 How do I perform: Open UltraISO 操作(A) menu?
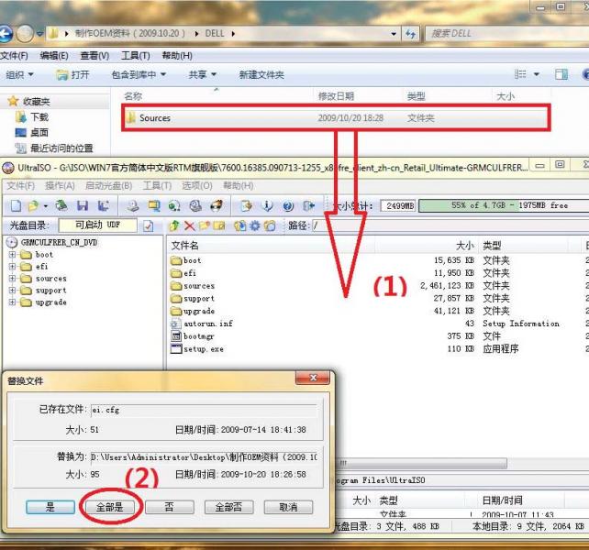pyautogui.click(x=60, y=185)
